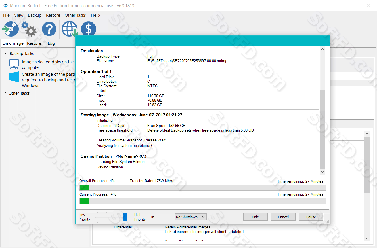This screenshot has width=377, height=248.
Task: Click the main window bottom scroll down arrow
Action: point(367,238)
